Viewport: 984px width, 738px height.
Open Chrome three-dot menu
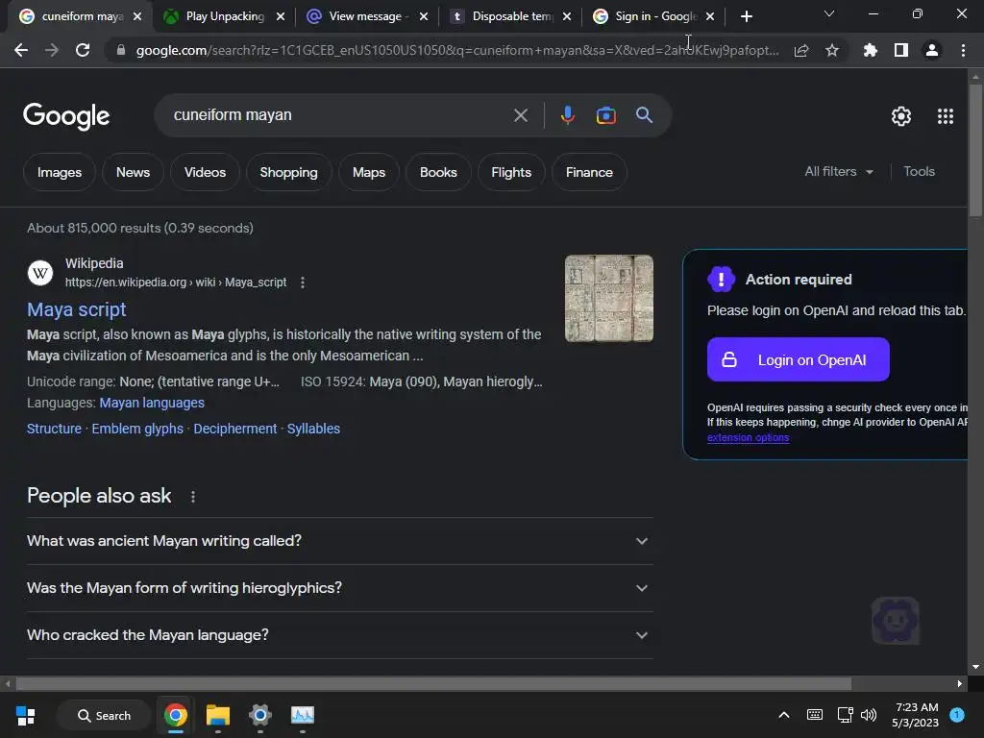[x=963, y=50]
